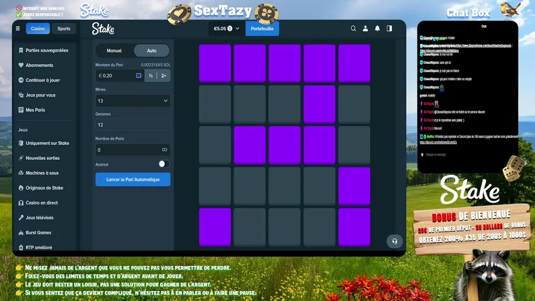The height and width of the screenshot is (301, 535).
Task: Click the RTP amélioré icon
Action: point(21,248)
